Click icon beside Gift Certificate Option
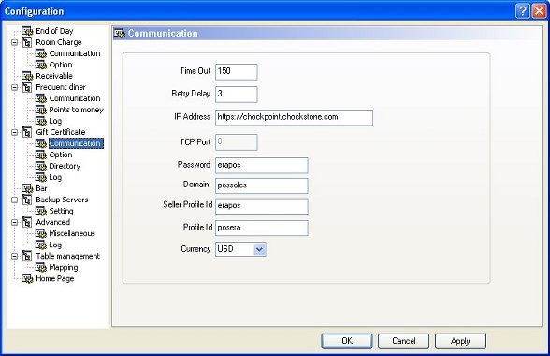Image resolution: width=550 pixels, height=356 pixels. (41, 155)
